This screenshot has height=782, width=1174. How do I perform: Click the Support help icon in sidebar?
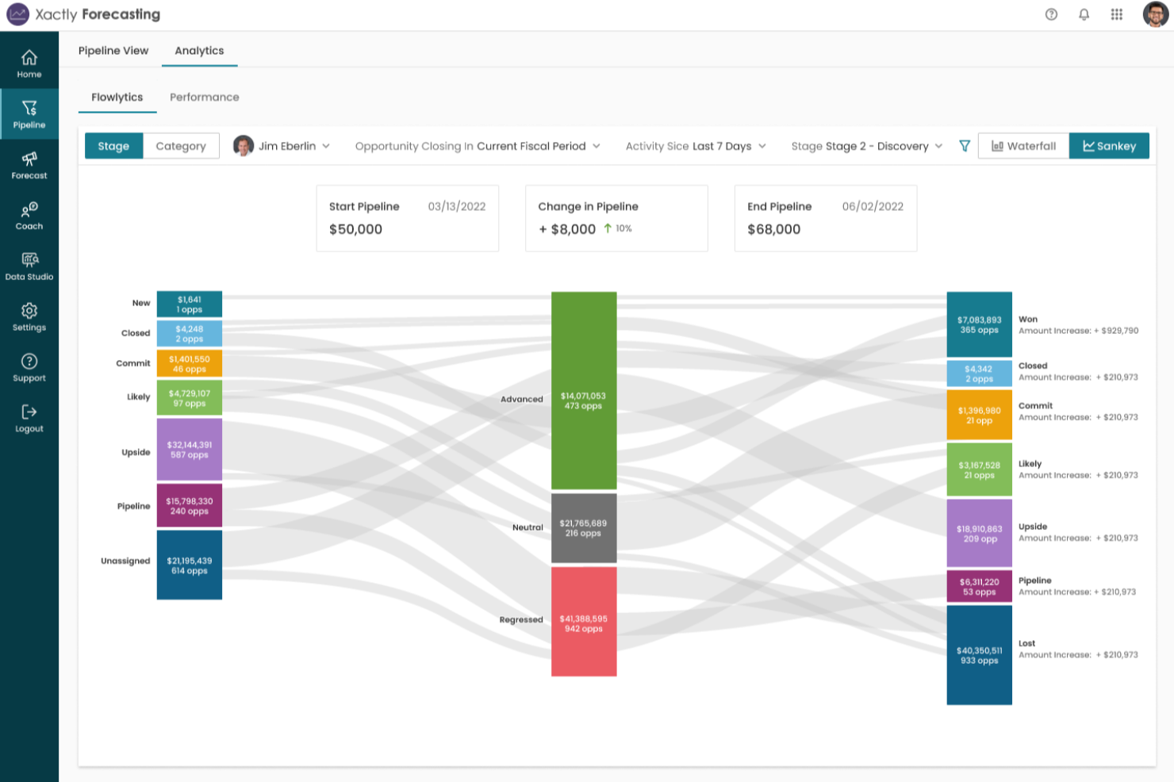[x=29, y=368]
